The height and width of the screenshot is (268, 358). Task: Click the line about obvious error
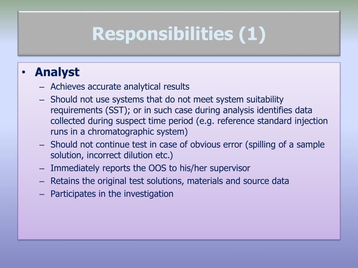pyautogui.click(x=187, y=150)
